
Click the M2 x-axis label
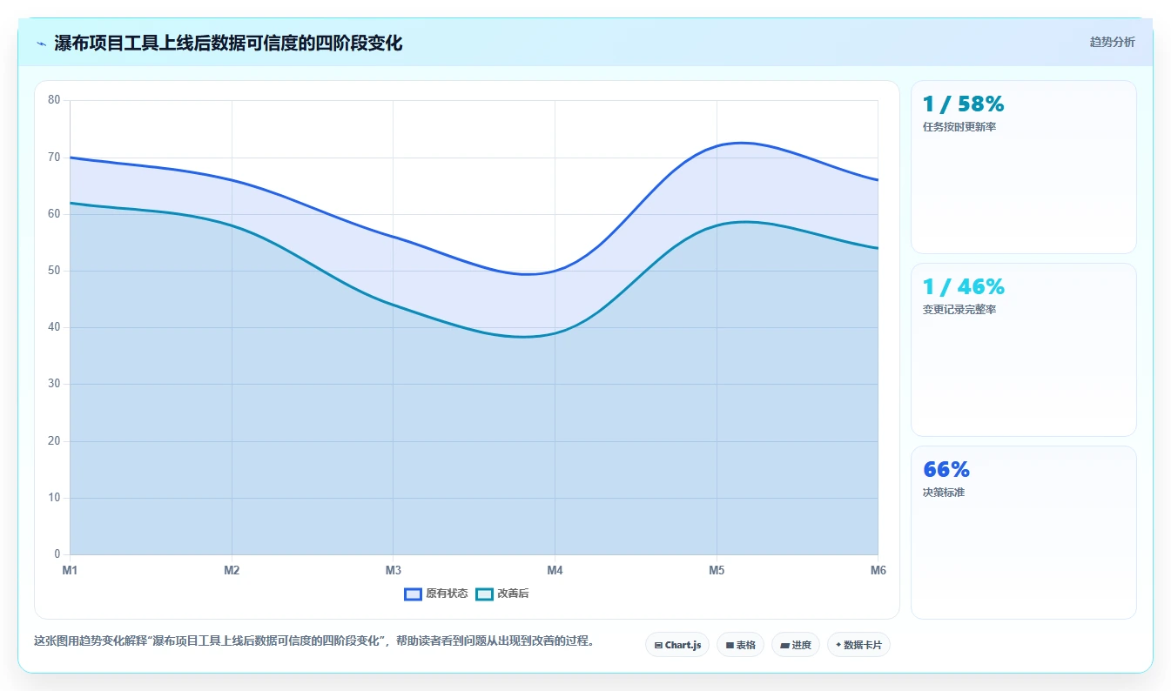pyautogui.click(x=232, y=570)
